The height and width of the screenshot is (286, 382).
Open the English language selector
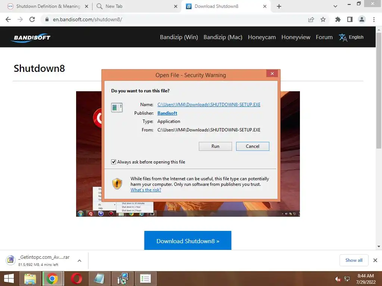click(x=351, y=37)
